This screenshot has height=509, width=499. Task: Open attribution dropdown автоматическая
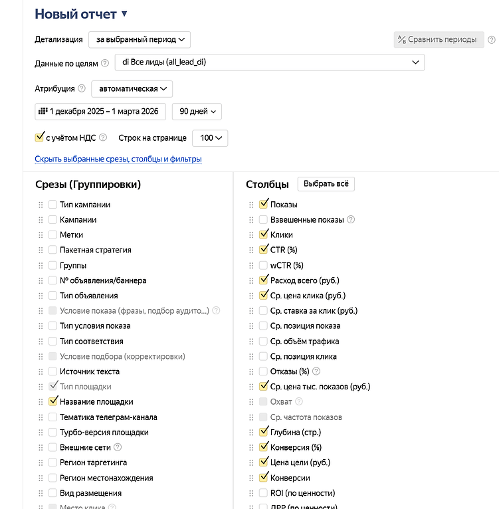132,89
